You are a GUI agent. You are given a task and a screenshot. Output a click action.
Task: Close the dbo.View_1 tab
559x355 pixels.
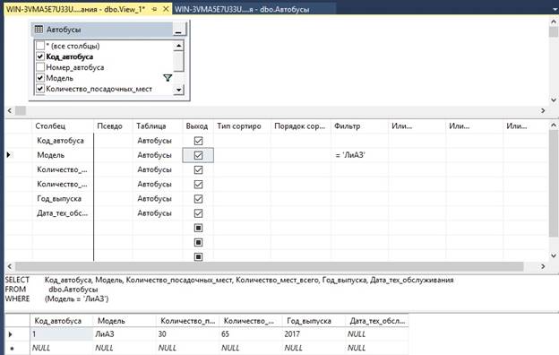(x=166, y=9)
